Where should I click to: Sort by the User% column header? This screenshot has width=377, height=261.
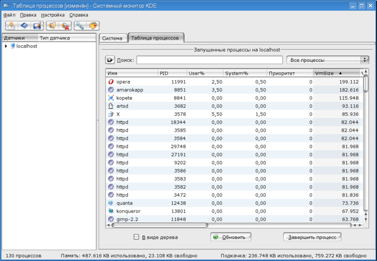pyautogui.click(x=205, y=73)
